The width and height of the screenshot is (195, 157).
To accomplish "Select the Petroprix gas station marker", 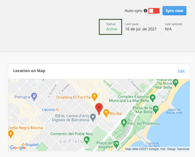I will pyautogui.click(x=34, y=97).
